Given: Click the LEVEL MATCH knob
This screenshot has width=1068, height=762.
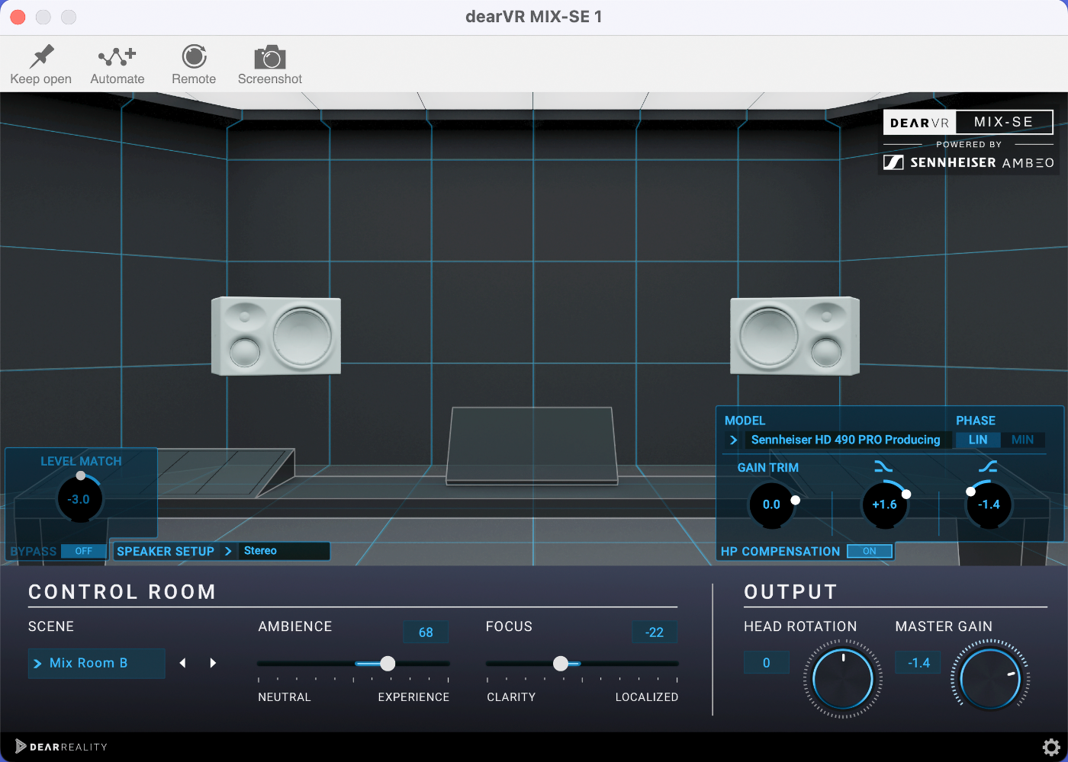Looking at the screenshot, I should tap(79, 499).
